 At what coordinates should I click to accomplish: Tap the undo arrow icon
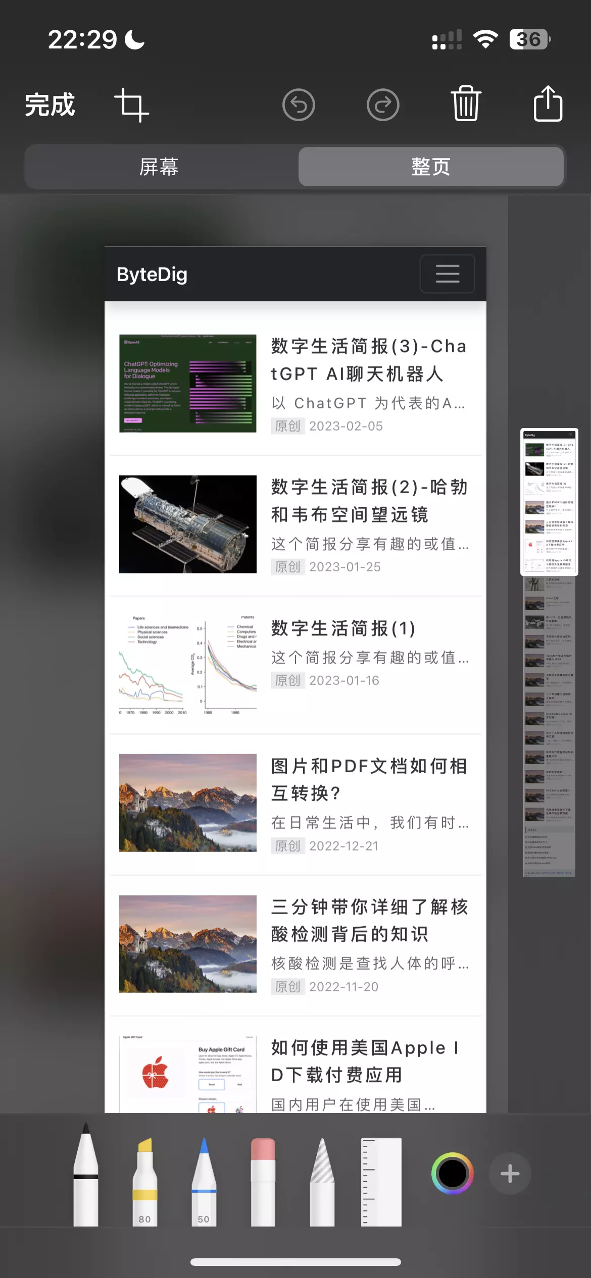[299, 105]
